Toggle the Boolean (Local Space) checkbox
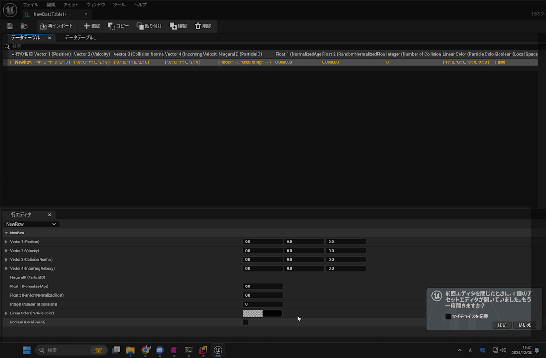This screenshot has width=546, height=358. pyautogui.click(x=245, y=322)
